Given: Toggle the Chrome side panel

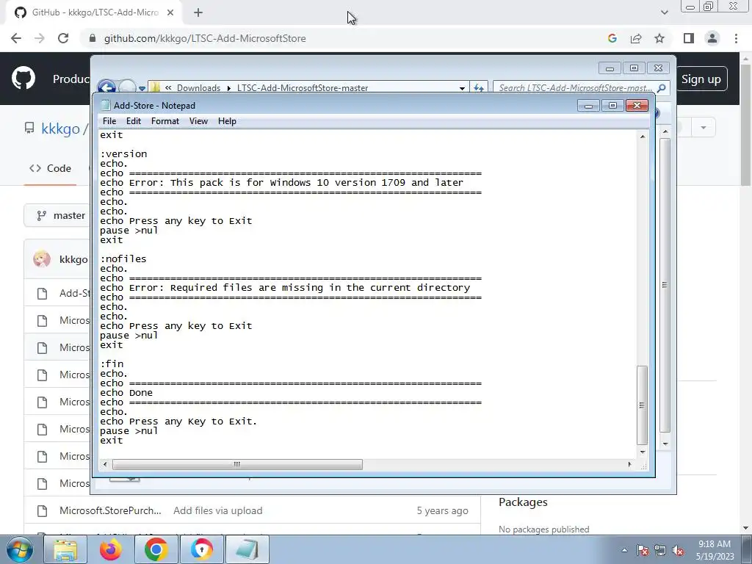Looking at the screenshot, I should pos(689,38).
